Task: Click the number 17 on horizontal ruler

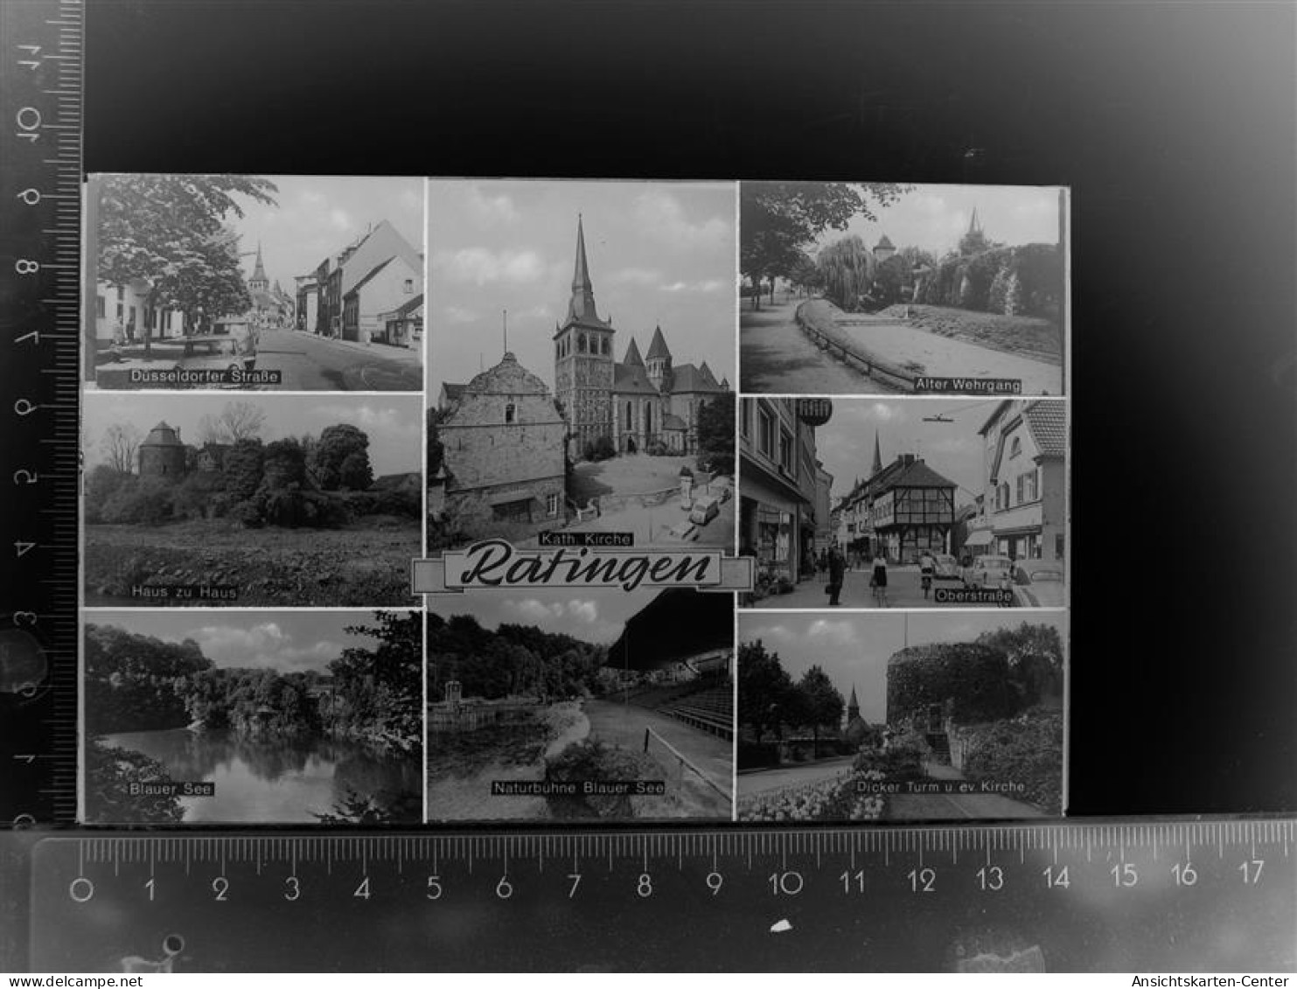Action: point(1251,872)
